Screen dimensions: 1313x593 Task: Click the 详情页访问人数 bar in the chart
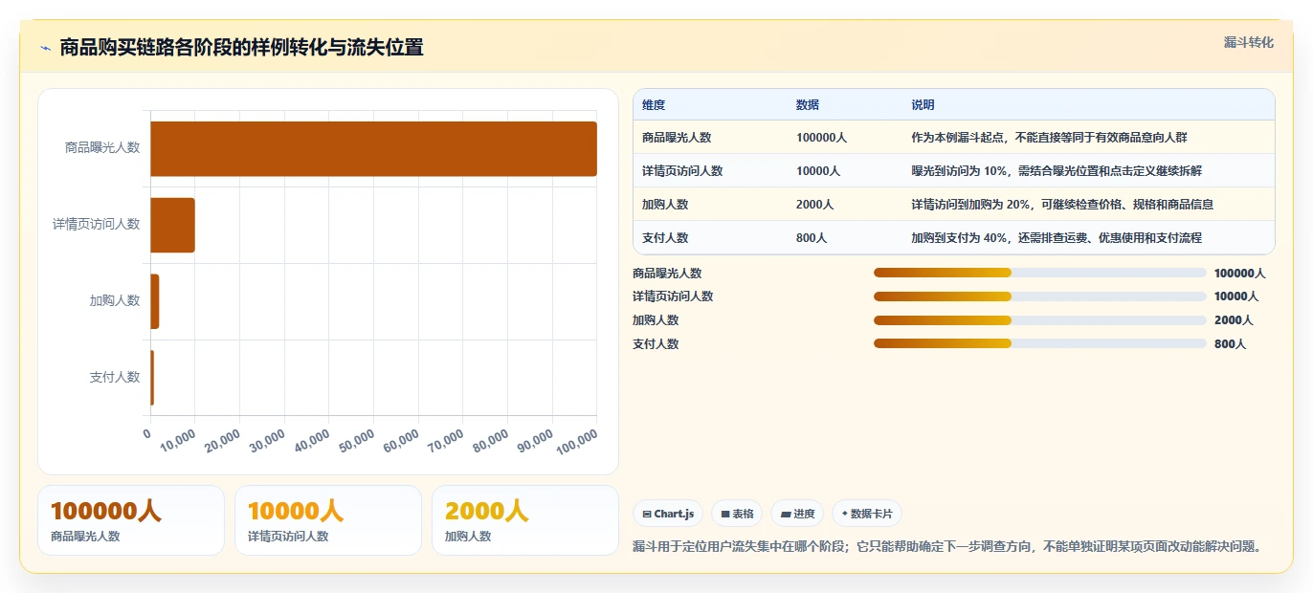tap(172, 225)
